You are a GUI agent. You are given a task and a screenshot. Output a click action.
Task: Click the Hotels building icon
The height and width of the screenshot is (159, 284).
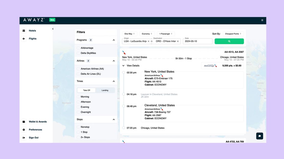coord(24,31)
